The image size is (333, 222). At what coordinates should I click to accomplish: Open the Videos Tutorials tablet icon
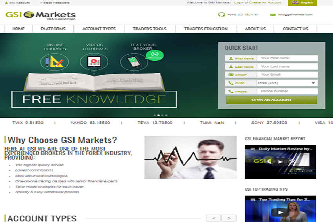(94, 62)
